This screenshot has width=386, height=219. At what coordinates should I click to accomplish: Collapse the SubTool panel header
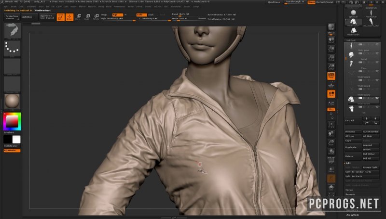coord(351,40)
